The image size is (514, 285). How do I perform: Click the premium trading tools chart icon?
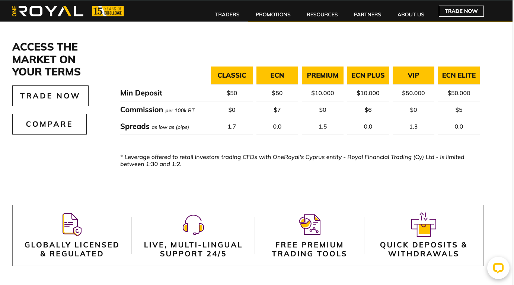pyautogui.click(x=309, y=224)
